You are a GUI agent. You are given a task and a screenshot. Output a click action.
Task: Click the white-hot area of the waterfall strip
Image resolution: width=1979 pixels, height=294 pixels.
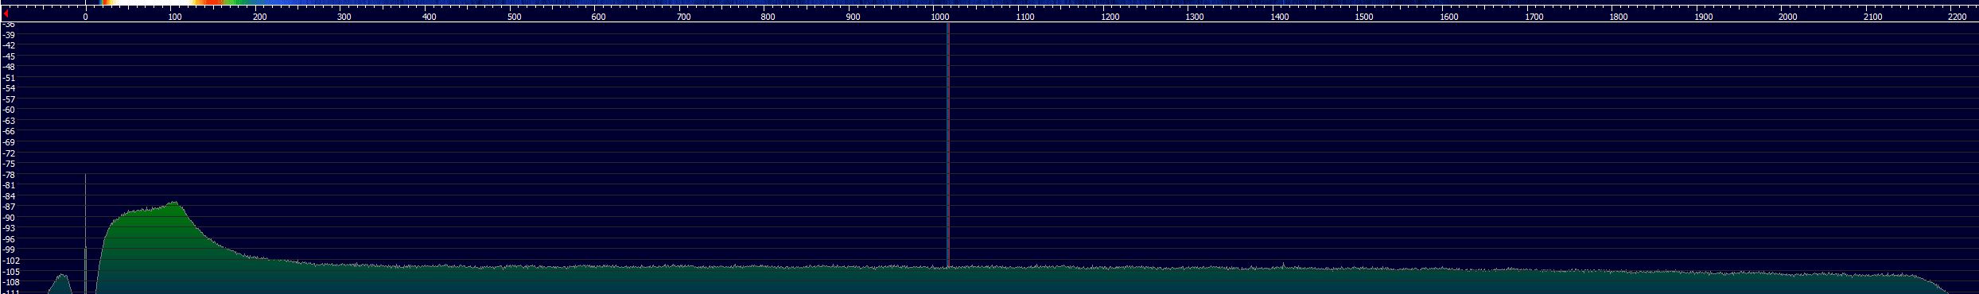tap(151, 2)
